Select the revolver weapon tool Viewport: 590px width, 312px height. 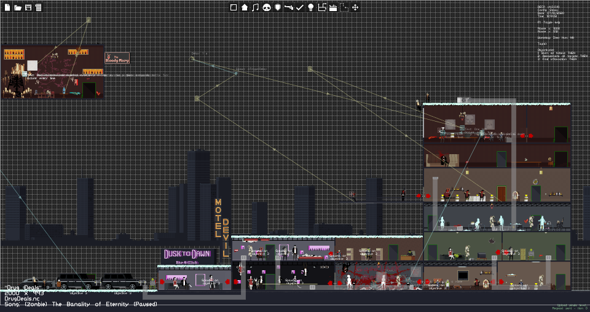[289, 7]
